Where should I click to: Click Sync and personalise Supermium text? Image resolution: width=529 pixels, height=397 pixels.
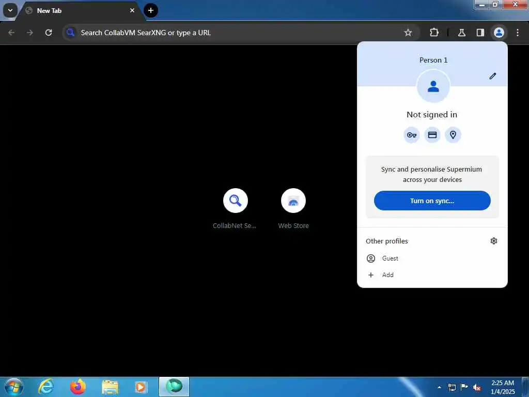[x=432, y=174]
